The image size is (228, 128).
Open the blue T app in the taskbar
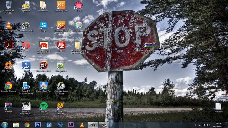[x=49, y=125]
